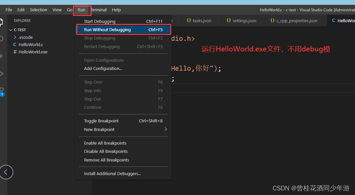Open the View menu
Viewport: 355px width, 195px height.
57,10
